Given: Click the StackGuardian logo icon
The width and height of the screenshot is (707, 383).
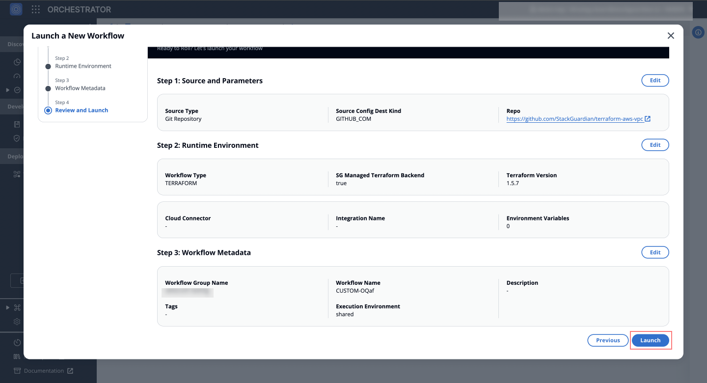Looking at the screenshot, I should point(16,9).
